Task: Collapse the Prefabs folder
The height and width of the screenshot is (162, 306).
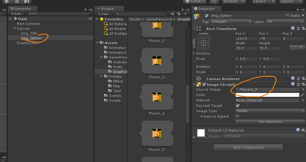Action: pos(101,76)
